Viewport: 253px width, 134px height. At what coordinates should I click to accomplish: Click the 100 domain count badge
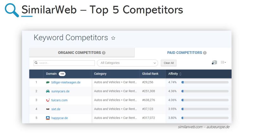62,74
